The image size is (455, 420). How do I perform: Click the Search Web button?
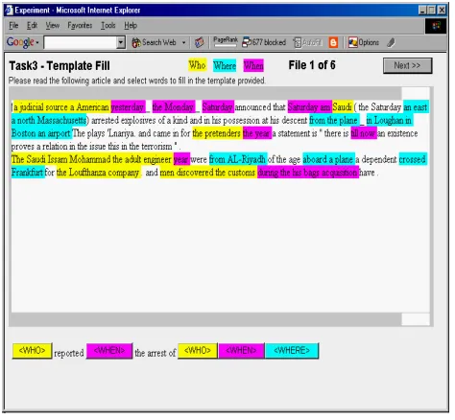click(154, 42)
